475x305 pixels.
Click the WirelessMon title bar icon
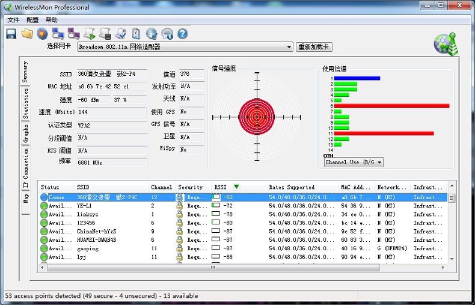(8, 7)
